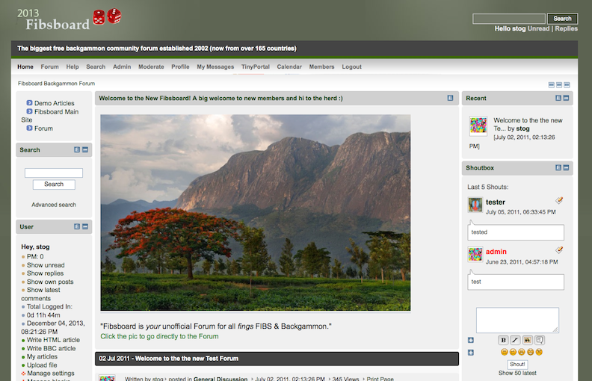Click the Search button in the sidebar Search block
The height and width of the screenshot is (381, 592).
pyautogui.click(x=54, y=184)
